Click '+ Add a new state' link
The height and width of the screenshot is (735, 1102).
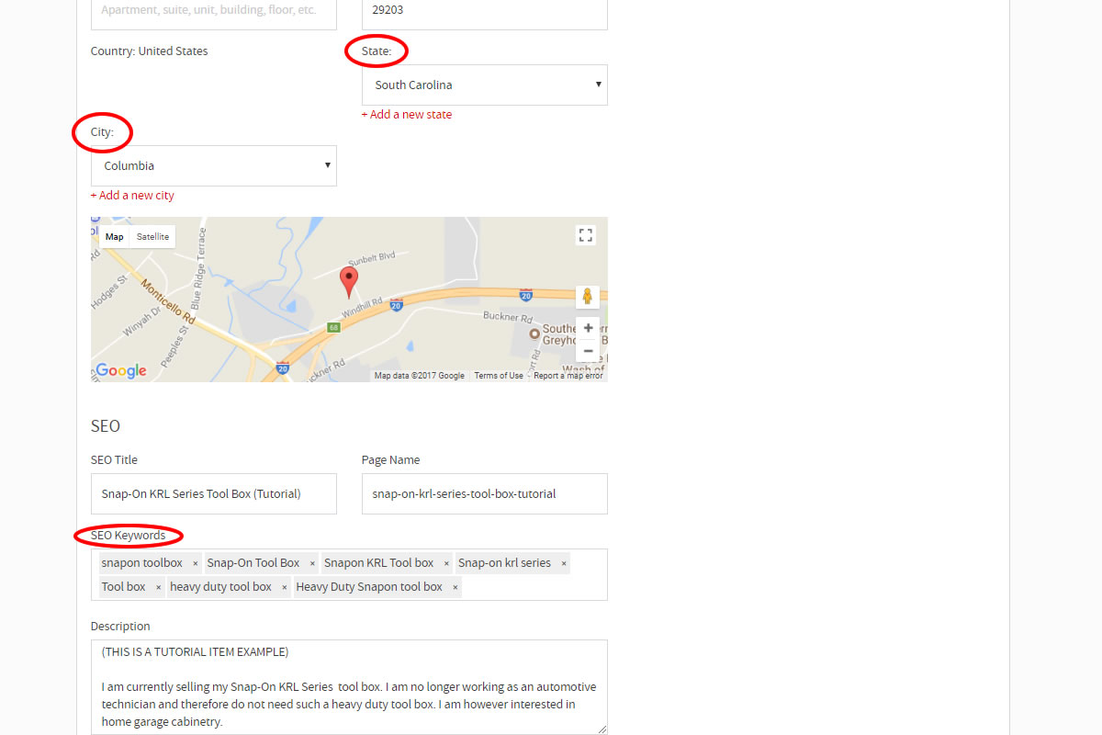pos(407,115)
